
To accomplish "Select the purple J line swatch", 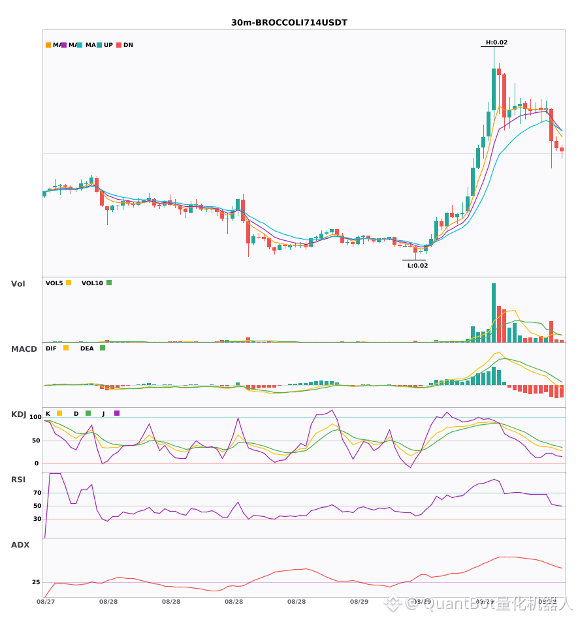I will [117, 413].
